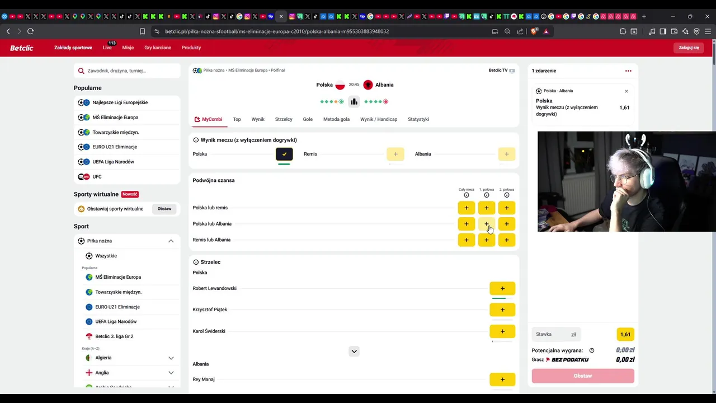Screen dimensions: 716x403
Task: Open the Misje menu item
Action: [128, 48]
